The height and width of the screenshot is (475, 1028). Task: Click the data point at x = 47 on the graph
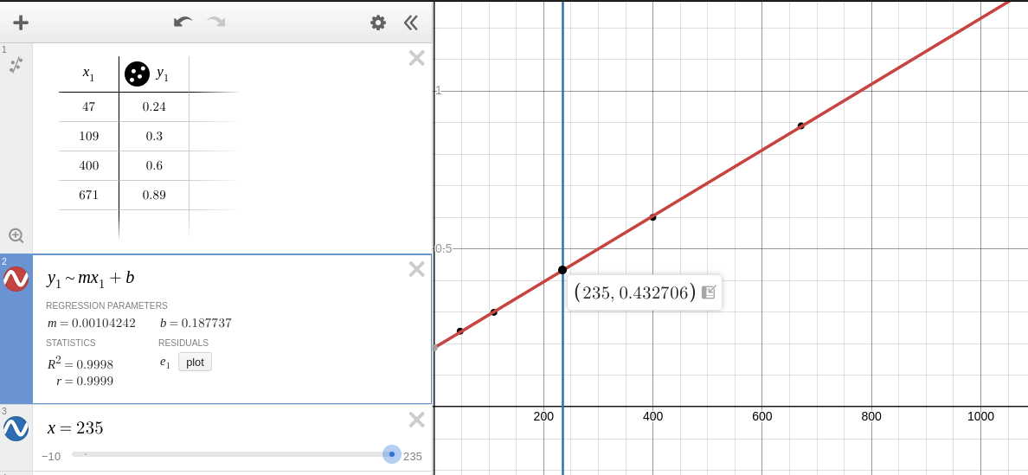[460, 331]
